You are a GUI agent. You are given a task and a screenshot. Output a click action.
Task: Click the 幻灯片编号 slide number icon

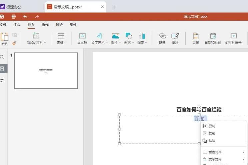233,36
